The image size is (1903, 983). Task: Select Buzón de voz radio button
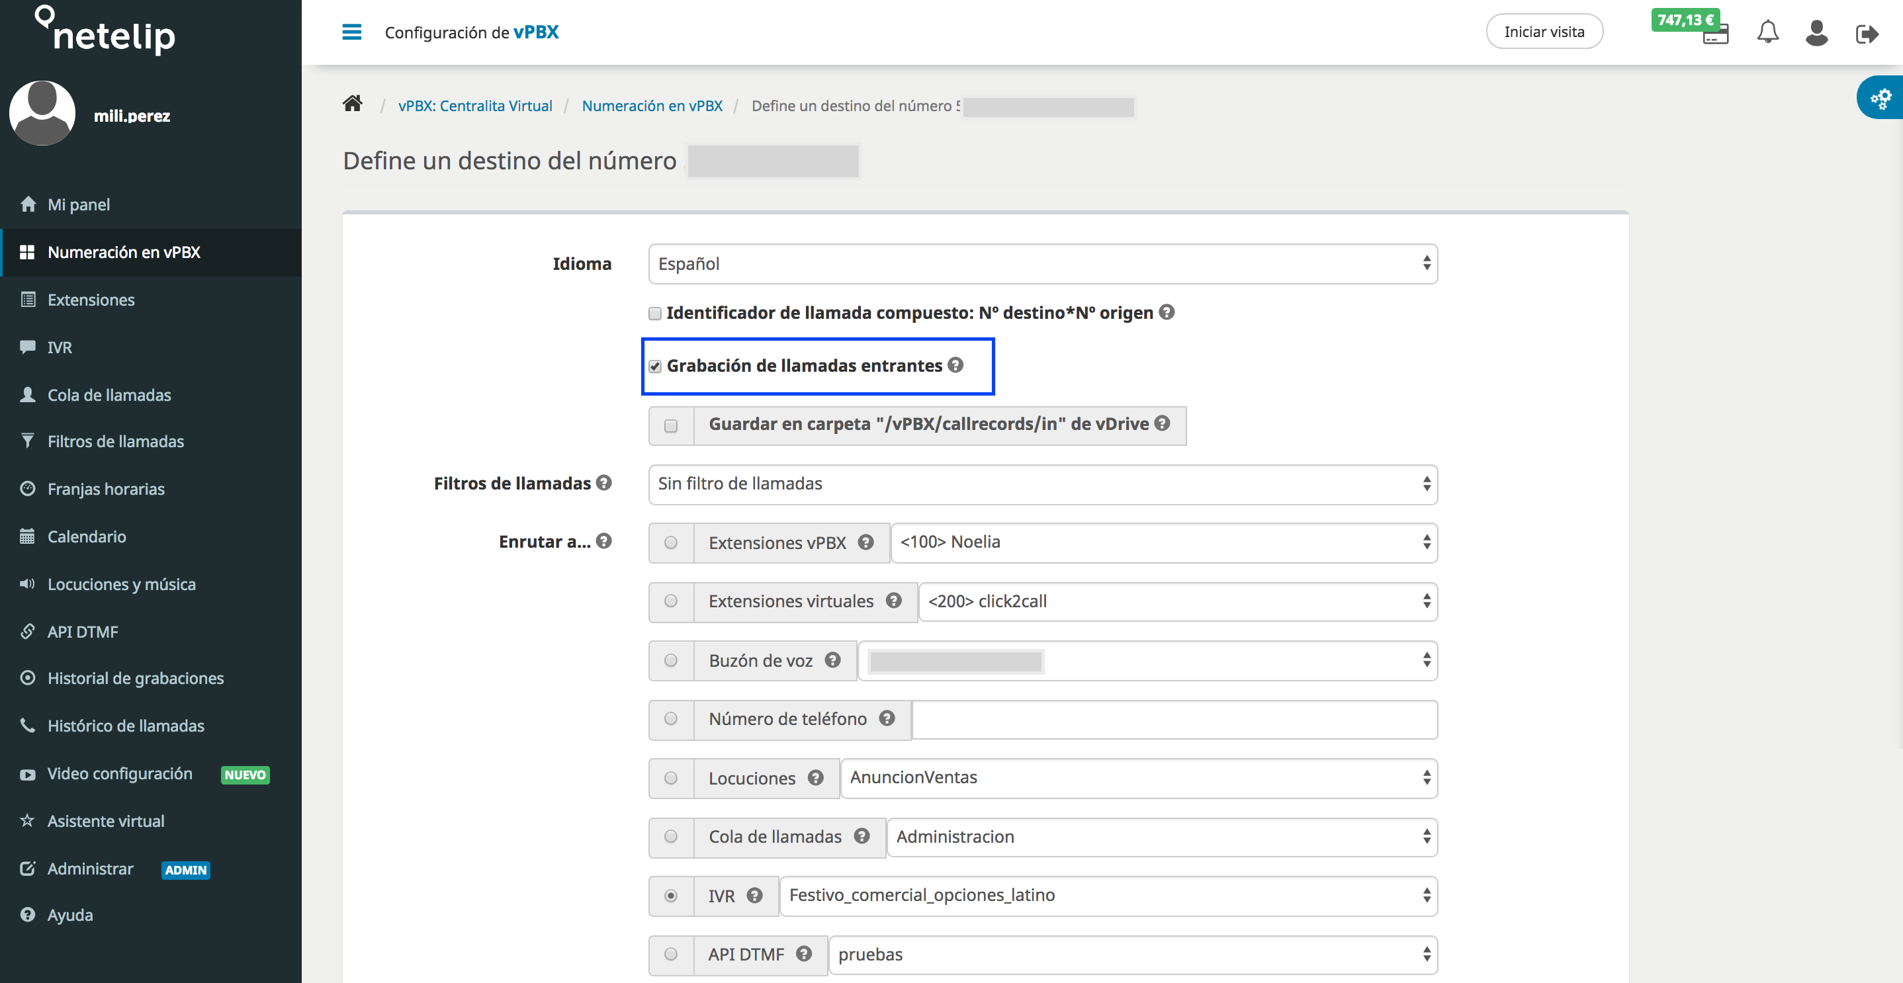pyautogui.click(x=671, y=660)
